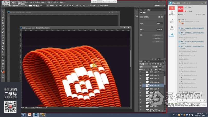Enable the 约束路径拖动 checkbox

click(99, 6)
